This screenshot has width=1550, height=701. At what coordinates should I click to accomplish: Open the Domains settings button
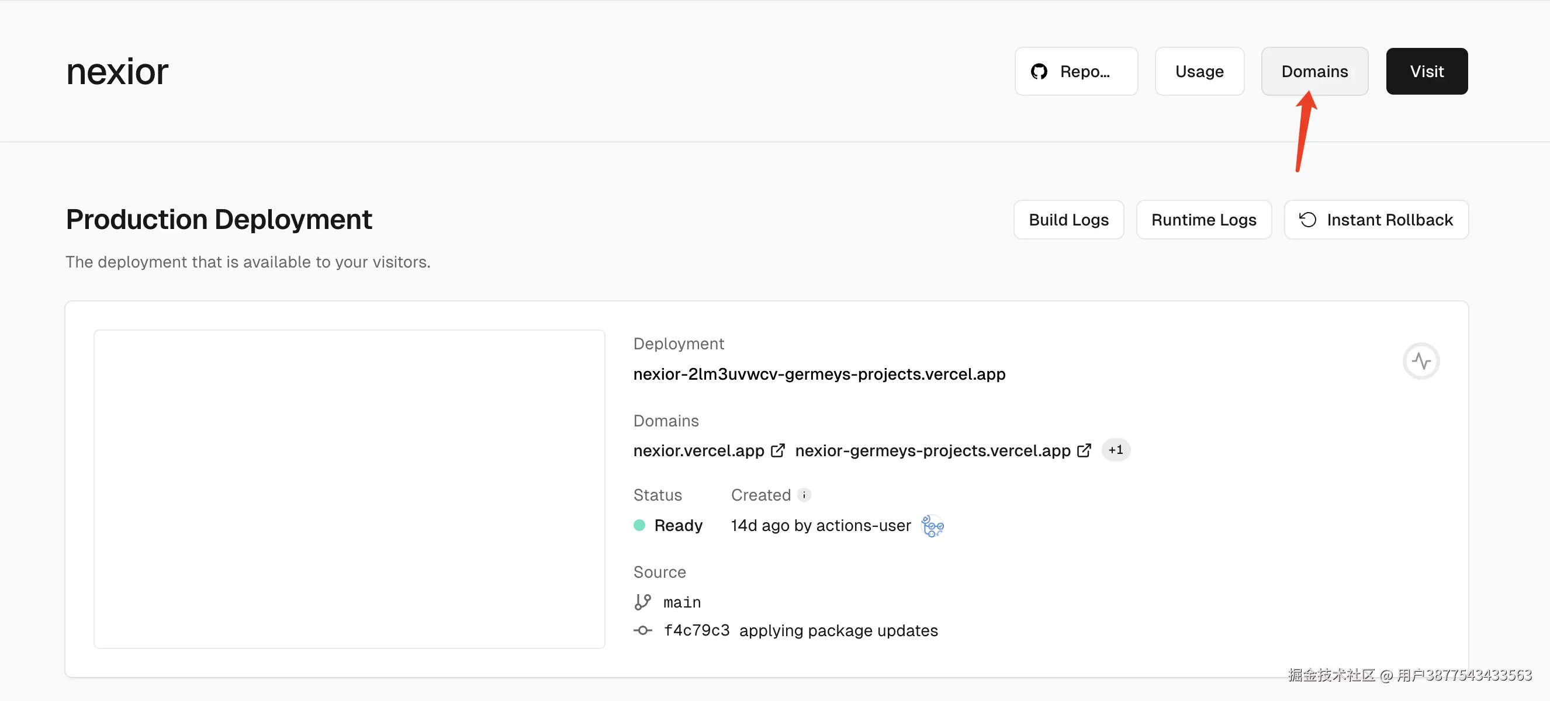pos(1314,71)
